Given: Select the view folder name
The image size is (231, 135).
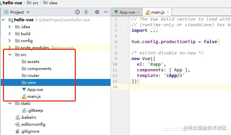Looking at the screenshot, I should (x=31, y=83).
